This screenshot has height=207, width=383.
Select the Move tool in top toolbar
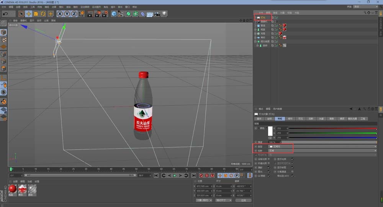click(28, 14)
